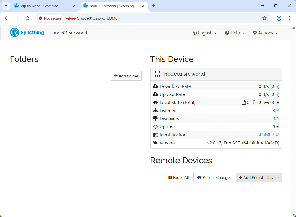
Task: Click the node01.srv.world device identicon
Action: pyautogui.click(x=158, y=74)
